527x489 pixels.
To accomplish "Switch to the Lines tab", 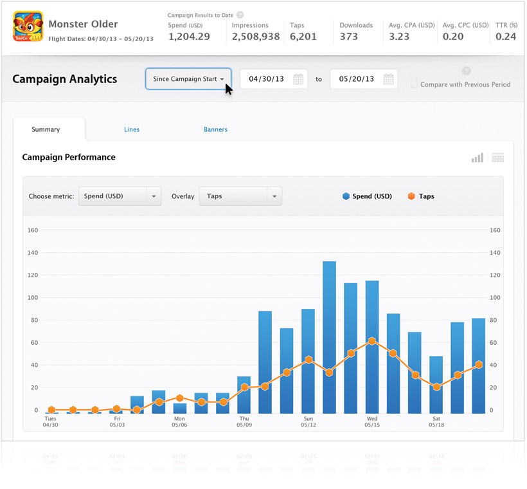I will [x=131, y=129].
